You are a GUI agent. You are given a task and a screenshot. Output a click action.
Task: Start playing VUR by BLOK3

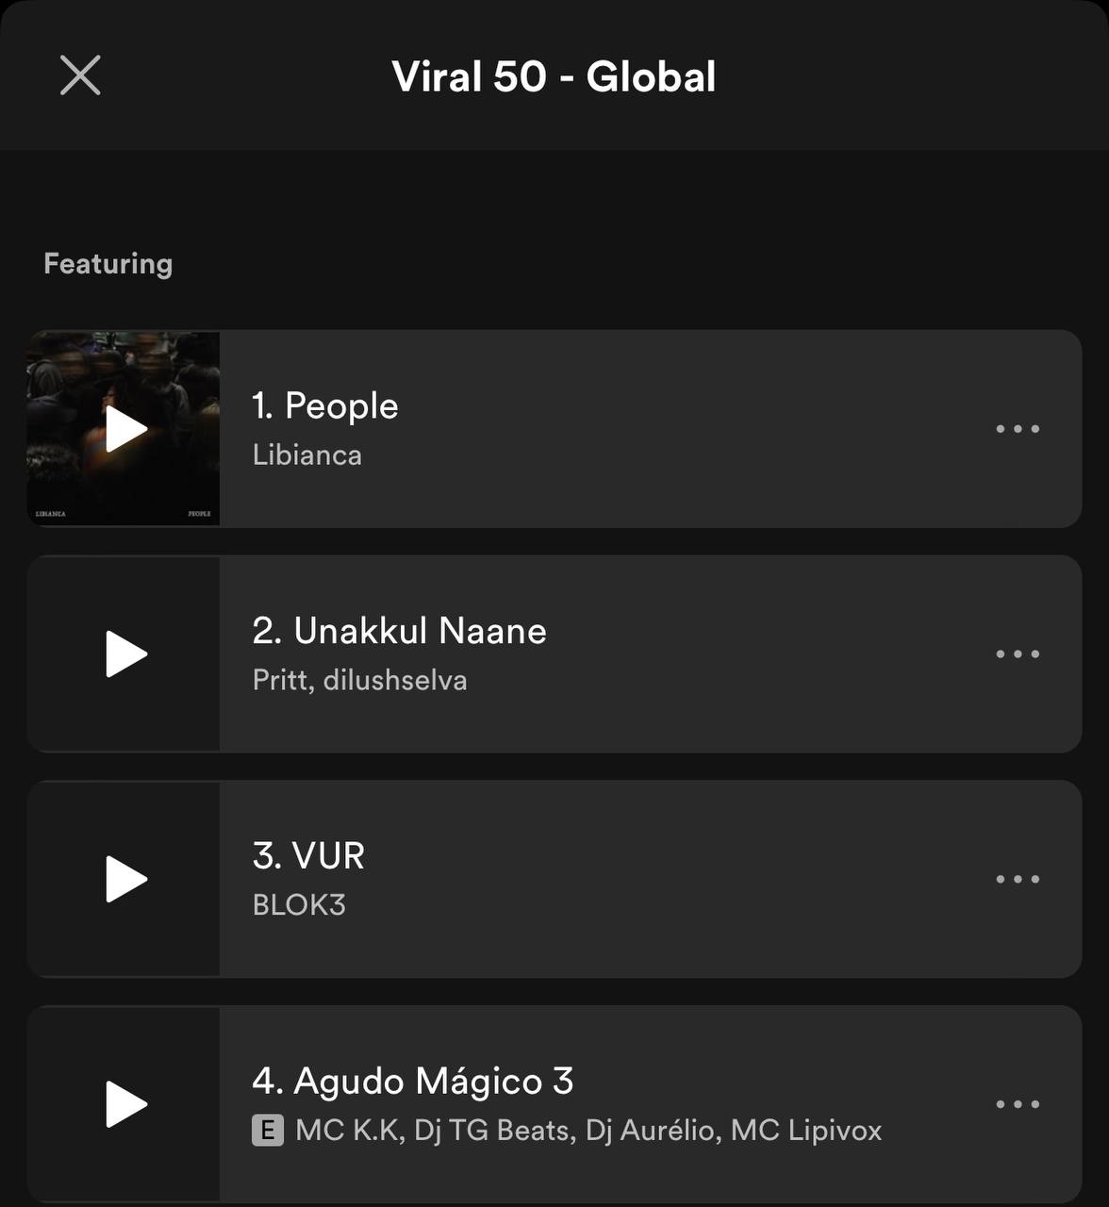(125, 879)
